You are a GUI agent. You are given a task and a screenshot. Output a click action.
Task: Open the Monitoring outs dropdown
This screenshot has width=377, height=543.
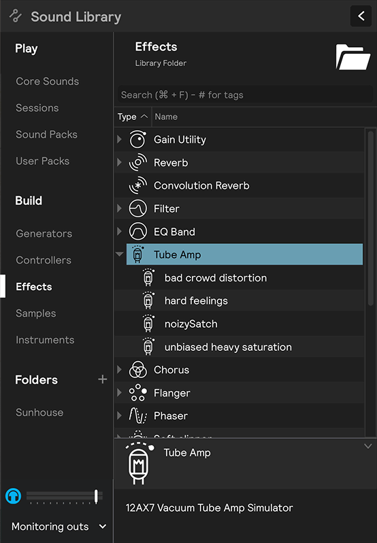click(x=59, y=527)
